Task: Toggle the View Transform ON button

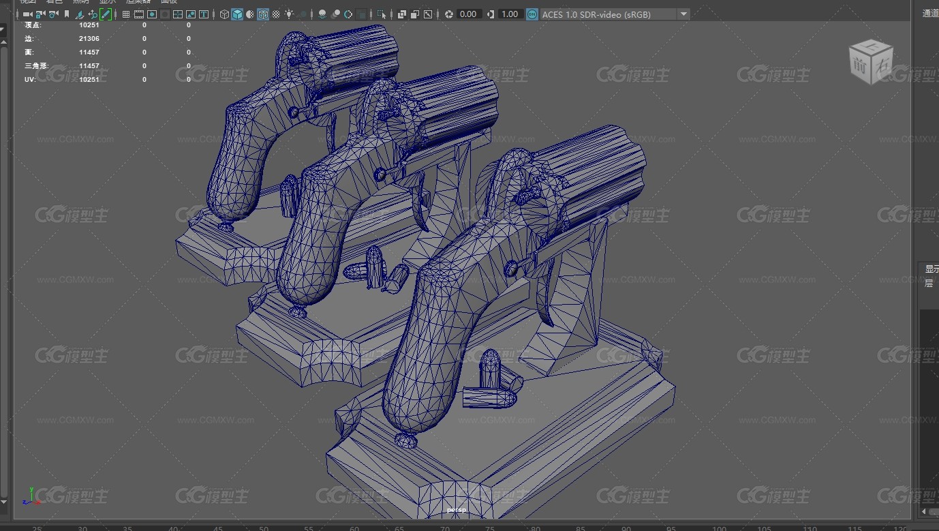Action: (532, 14)
